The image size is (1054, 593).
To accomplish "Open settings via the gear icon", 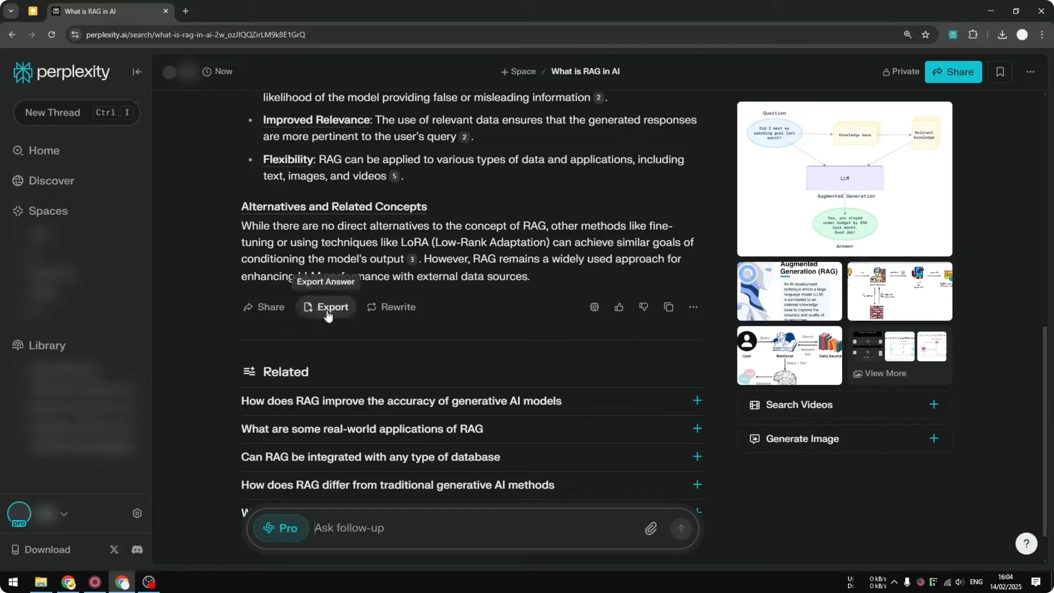I will coord(137,513).
